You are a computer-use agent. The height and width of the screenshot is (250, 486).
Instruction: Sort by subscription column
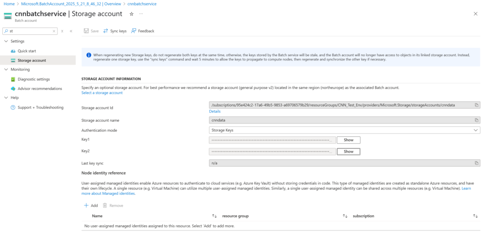[475, 216]
